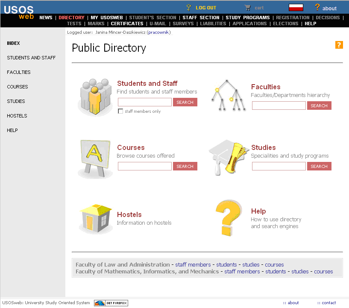Switch language with the Polish flag

tap(296, 8)
